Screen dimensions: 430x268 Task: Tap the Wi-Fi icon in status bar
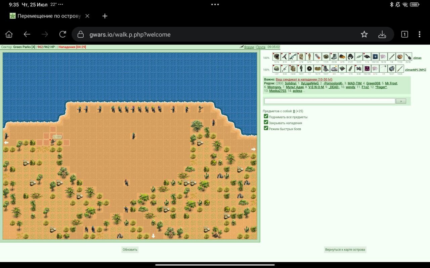[405, 5]
